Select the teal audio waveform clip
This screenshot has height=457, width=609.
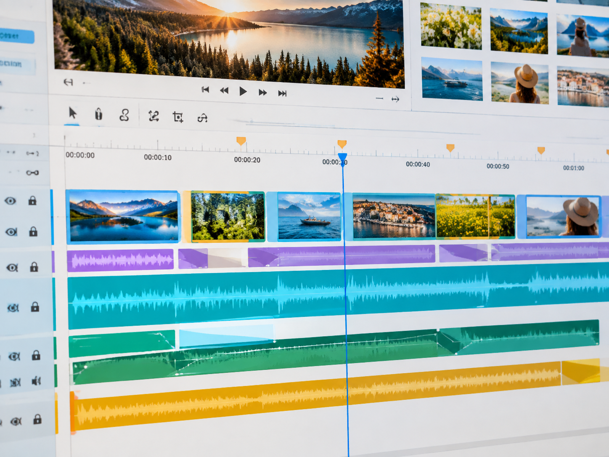click(x=339, y=296)
